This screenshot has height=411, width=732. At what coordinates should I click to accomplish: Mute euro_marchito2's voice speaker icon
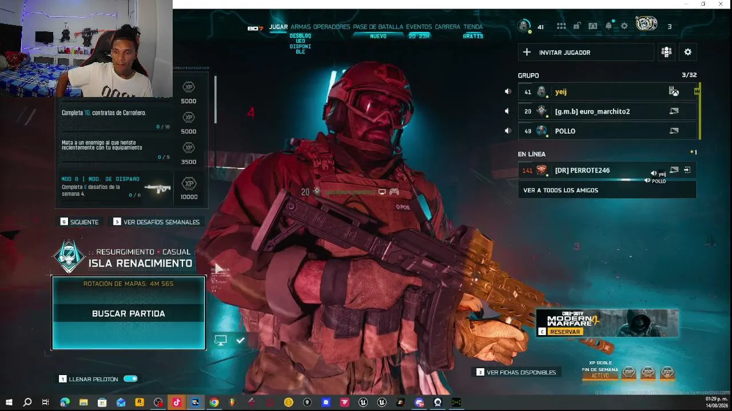[507, 111]
